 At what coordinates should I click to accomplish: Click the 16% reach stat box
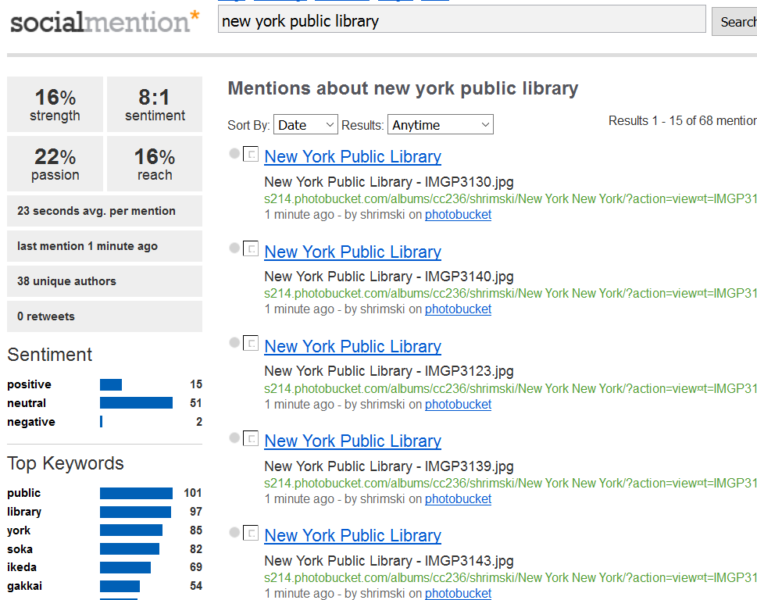pyautogui.click(x=155, y=163)
